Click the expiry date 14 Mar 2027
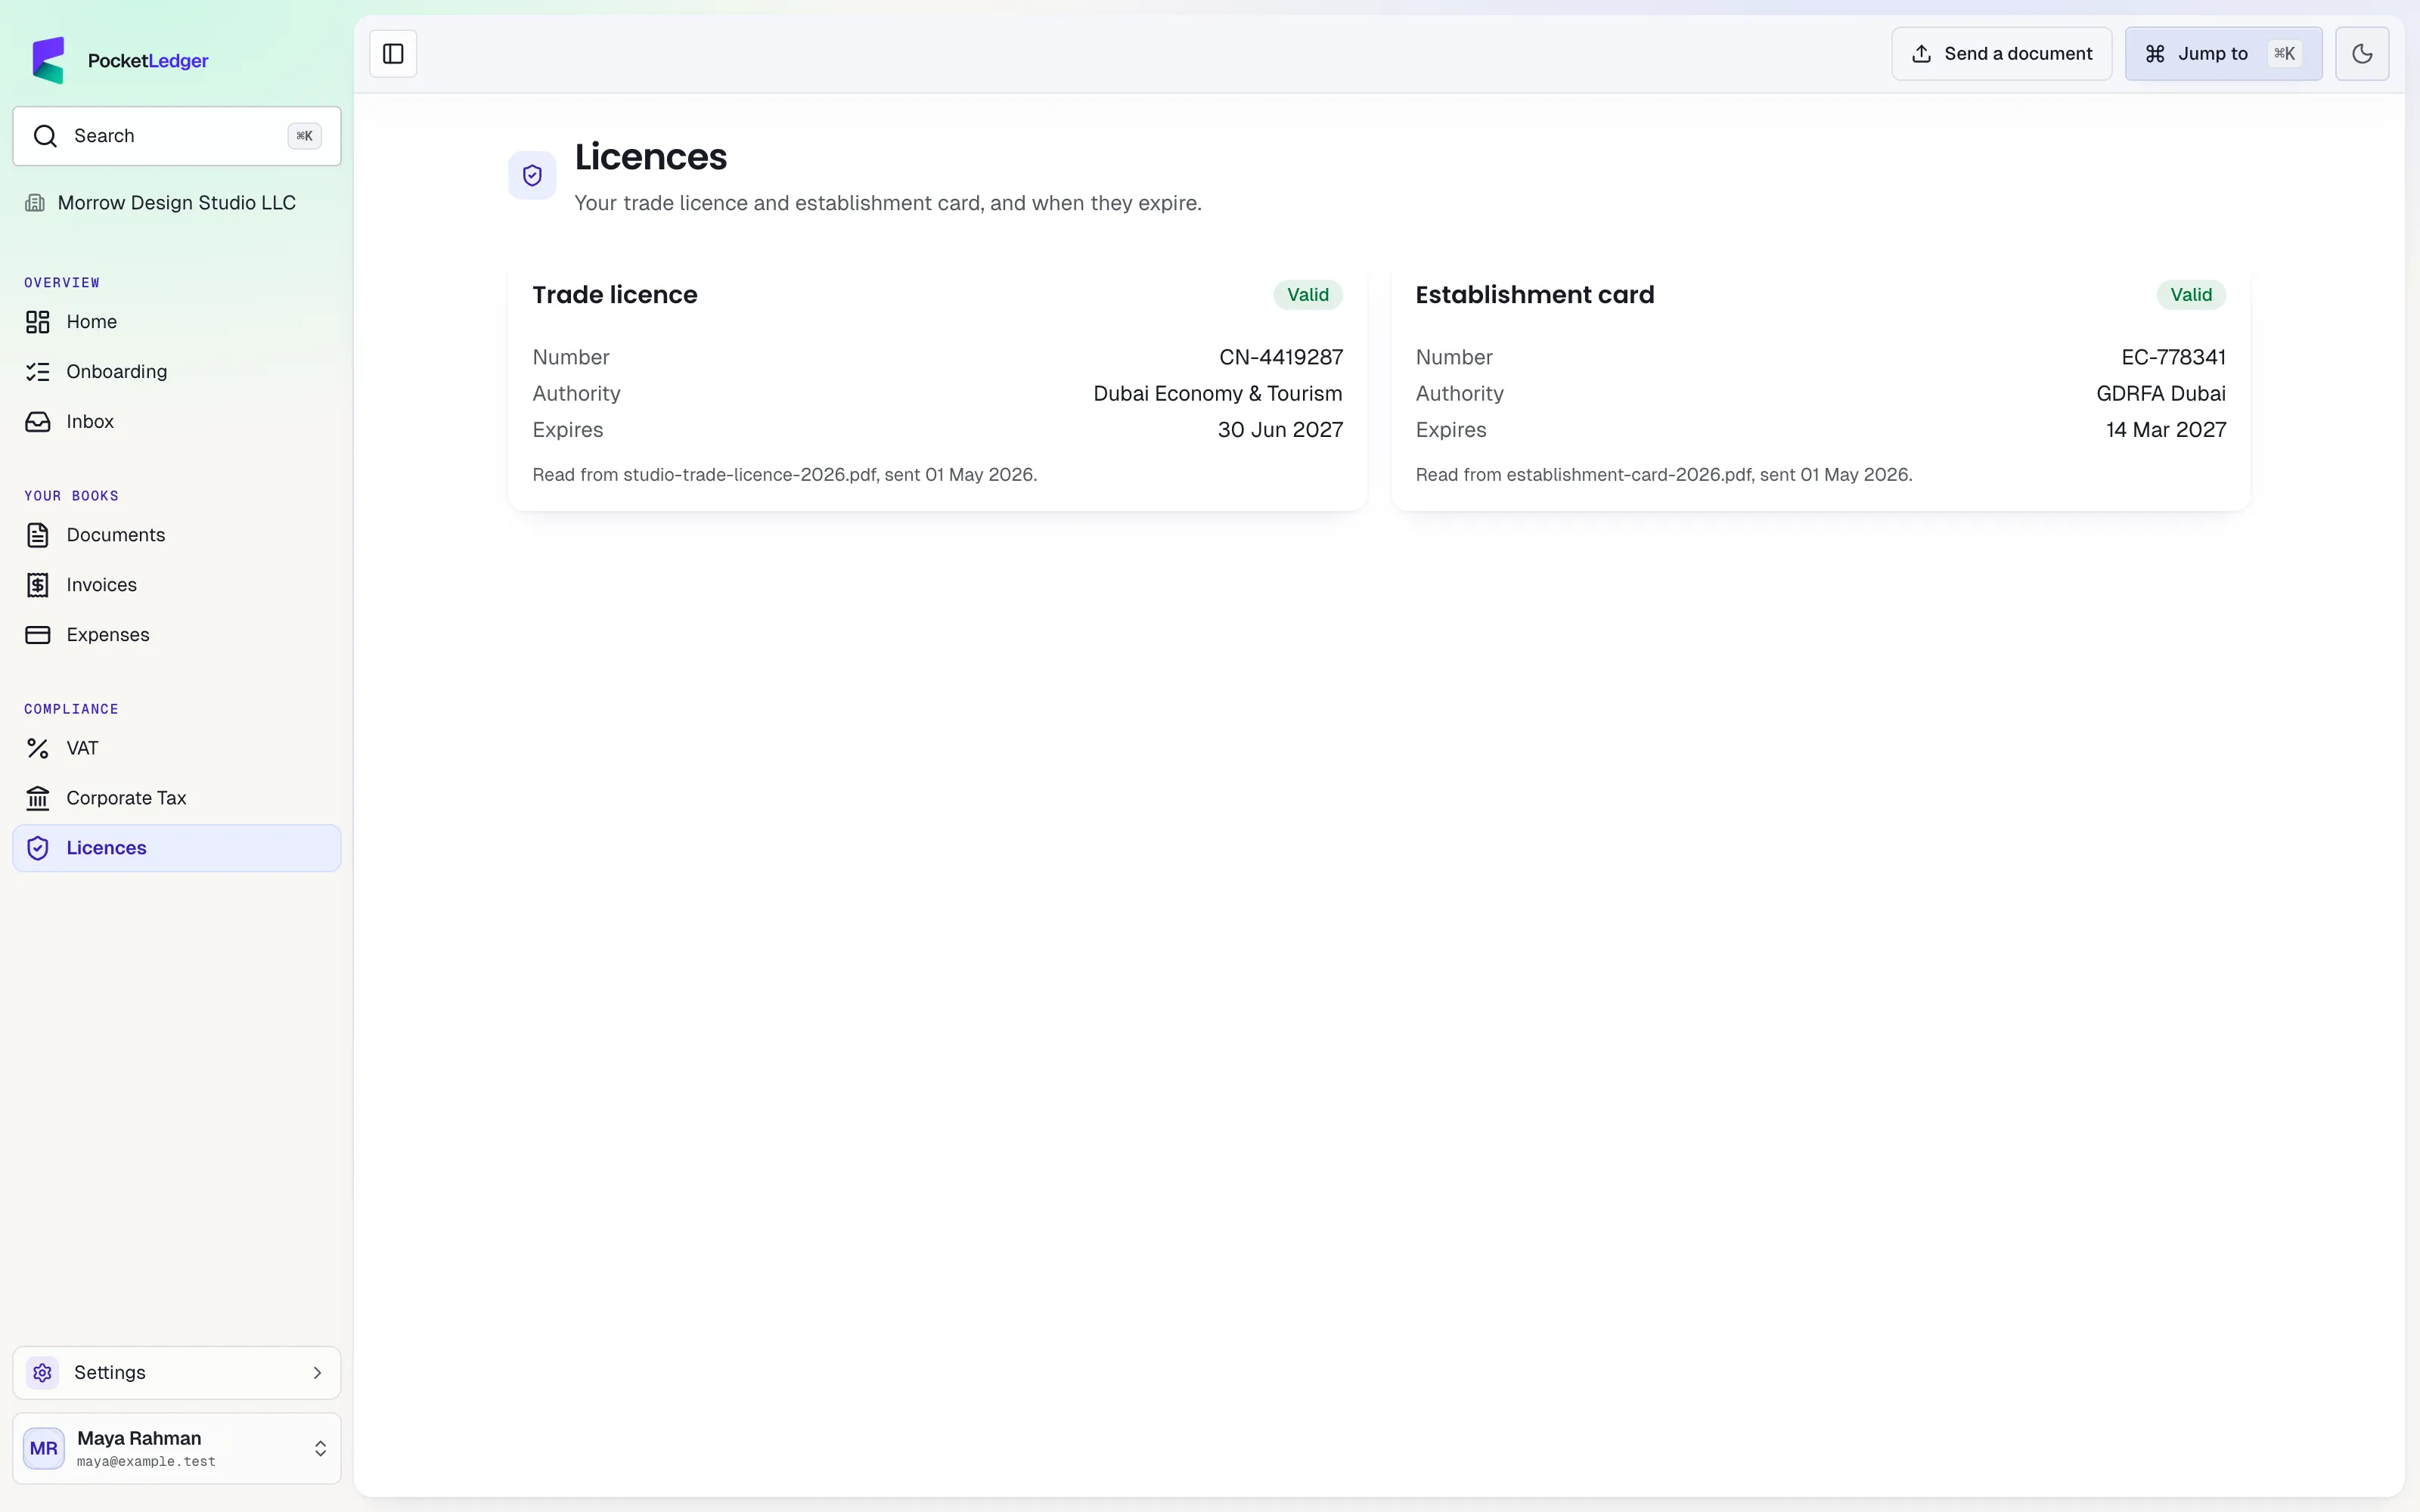Viewport: 2420px width, 1512px height. (x=2166, y=430)
